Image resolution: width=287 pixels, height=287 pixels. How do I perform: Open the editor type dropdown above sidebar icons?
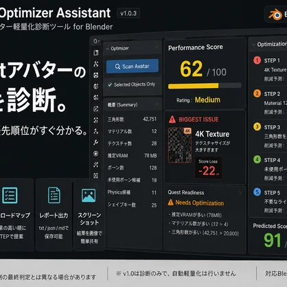click(96, 41)
